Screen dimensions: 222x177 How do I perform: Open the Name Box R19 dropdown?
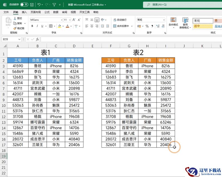pyautogui.click(x=19, y=39)
